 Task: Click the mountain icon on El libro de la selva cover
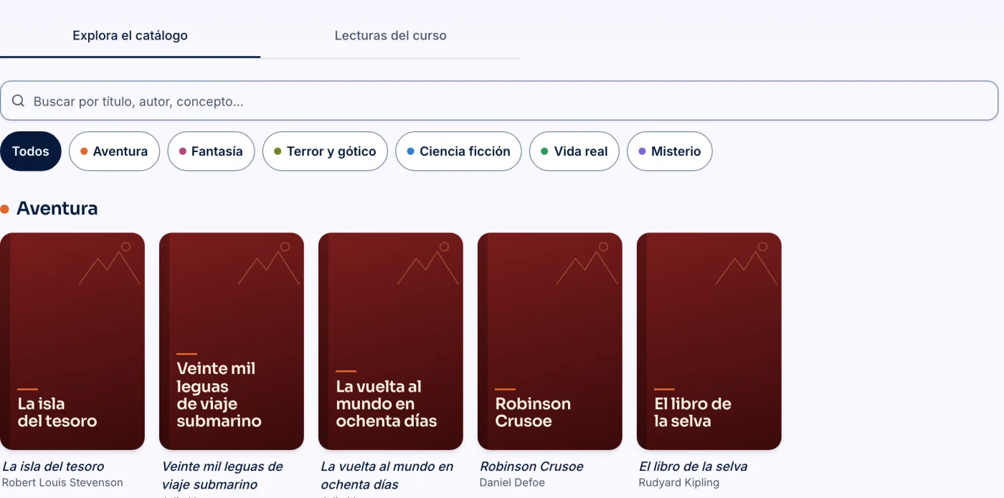[747, 263]
